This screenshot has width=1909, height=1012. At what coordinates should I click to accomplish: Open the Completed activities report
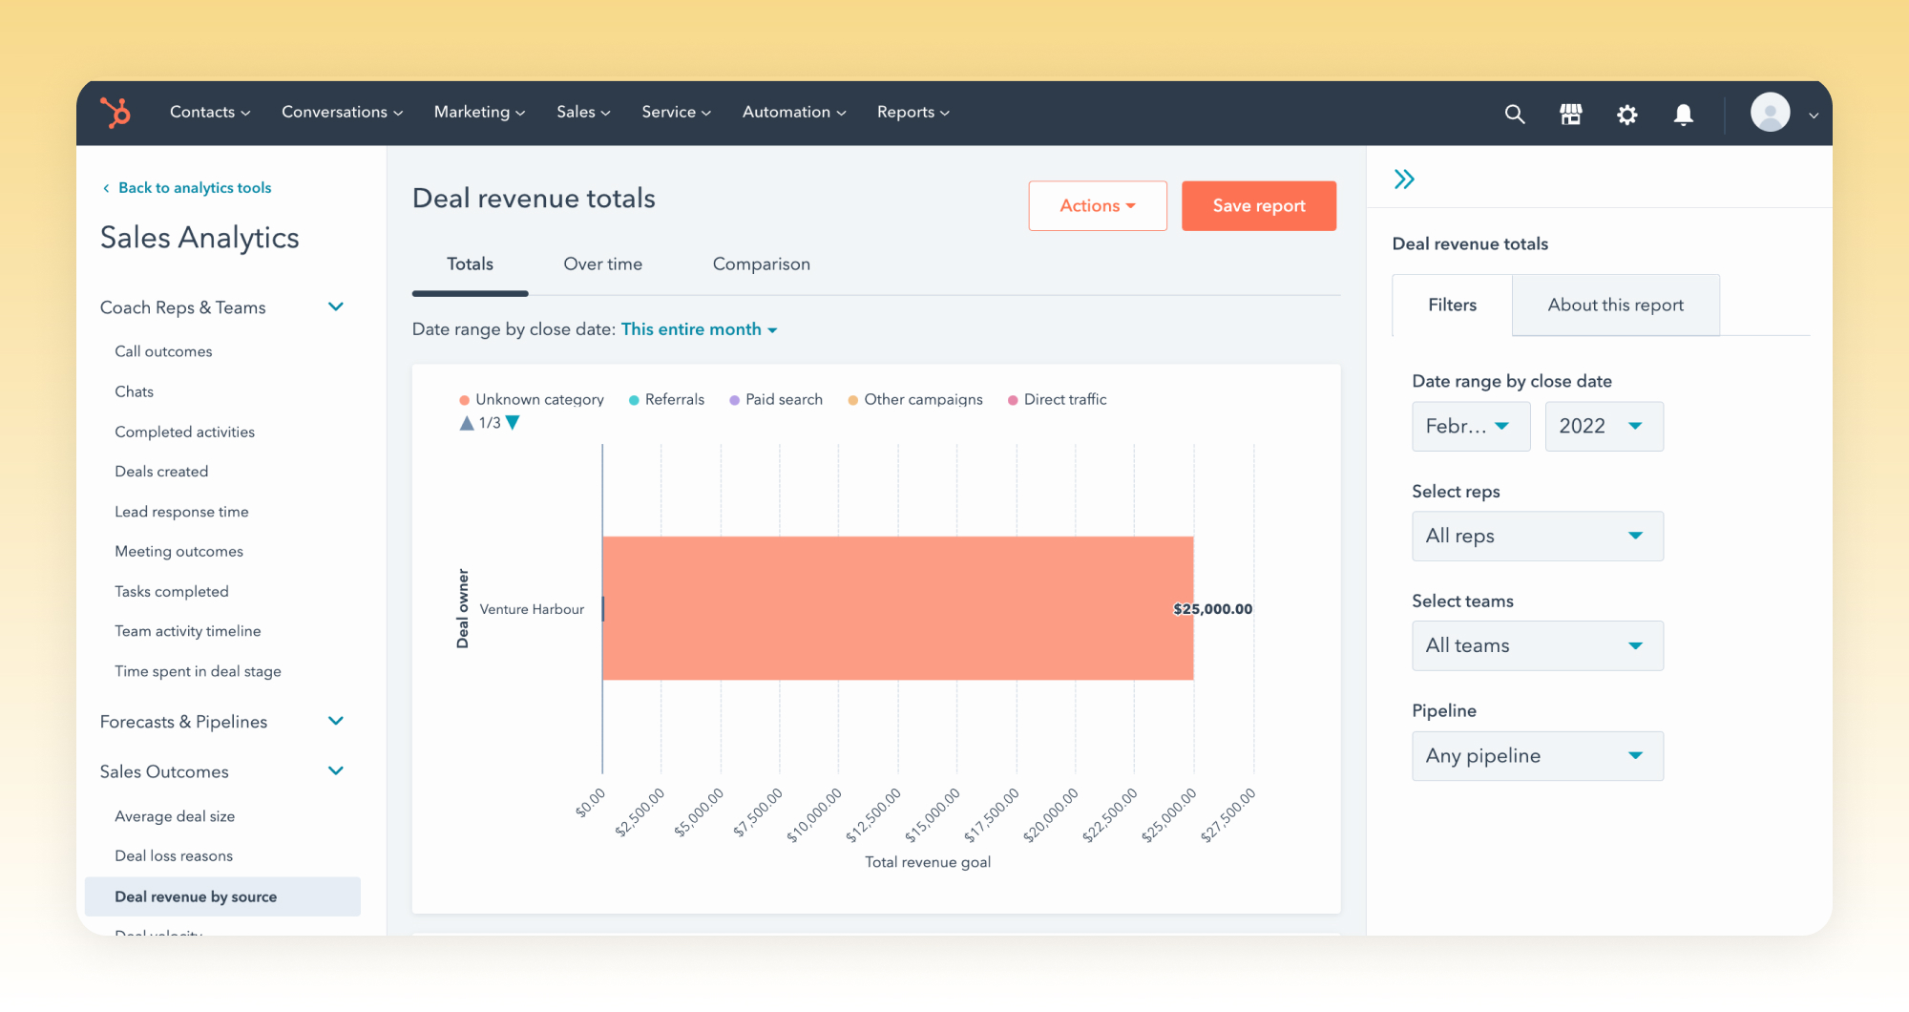click(x=184, y=432)
